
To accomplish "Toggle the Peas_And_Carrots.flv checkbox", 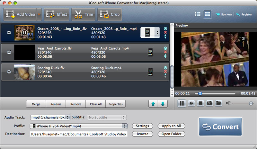I will tap(9, 52).
